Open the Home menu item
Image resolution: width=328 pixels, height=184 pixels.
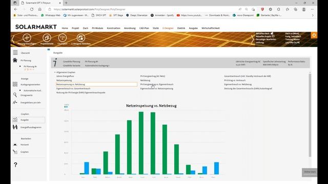65,28
